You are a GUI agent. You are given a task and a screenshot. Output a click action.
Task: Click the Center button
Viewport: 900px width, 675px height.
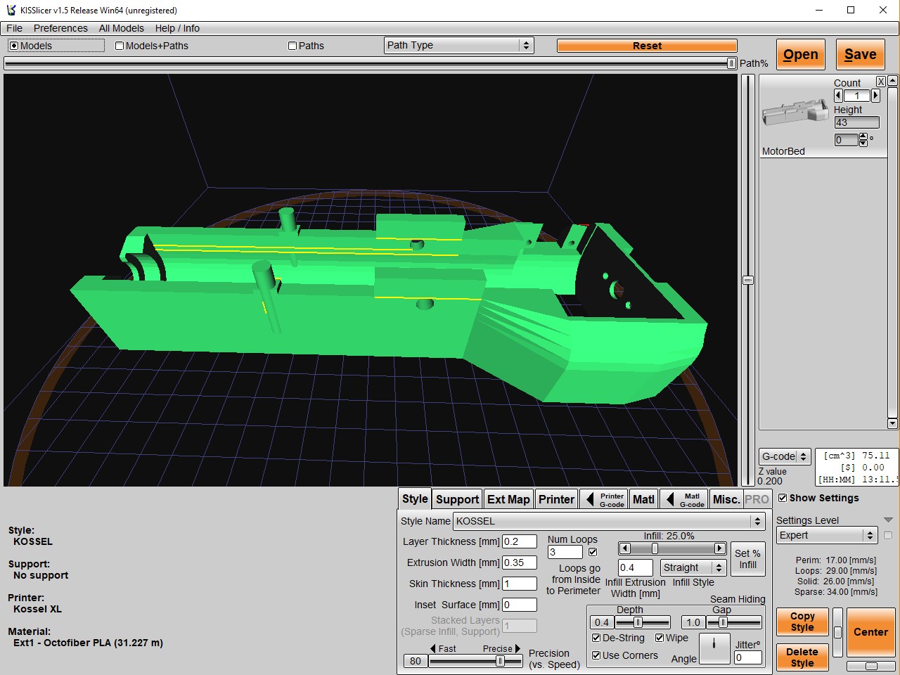pos(870,632)
